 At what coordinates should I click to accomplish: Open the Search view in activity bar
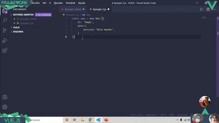(x=5, y=20)
